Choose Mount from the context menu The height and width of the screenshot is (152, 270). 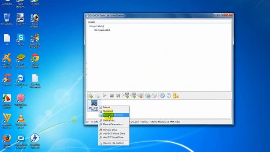pyautogui.click(x=114, y=107)
